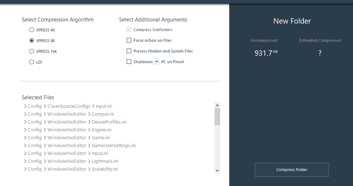The height and width of the screenshot is (186, 353).
Task: Enable Force Action on Files
Action: (x=129, y=40)
